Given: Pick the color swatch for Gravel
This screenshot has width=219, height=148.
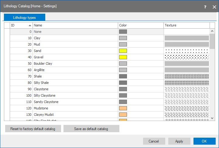Looking at the screenshot, I should (123, 57).
